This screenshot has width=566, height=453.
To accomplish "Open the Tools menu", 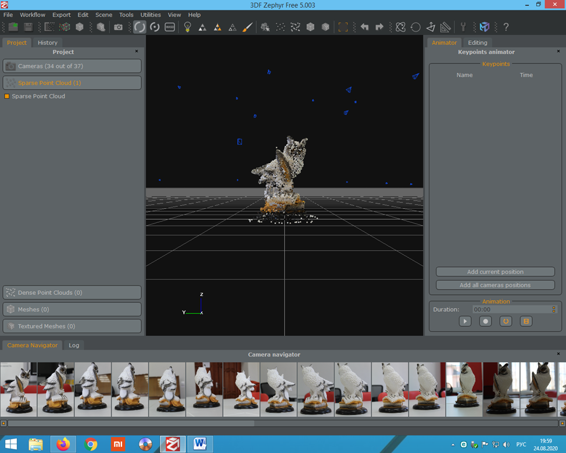I will pos(126,15).
